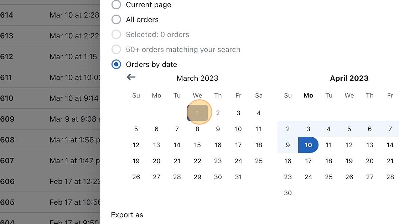
Task: Select April 2 in the calendar
Action: point(288,129)
